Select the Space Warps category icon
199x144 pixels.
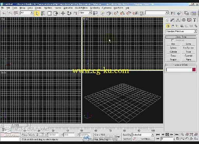[x=191, y=26]
